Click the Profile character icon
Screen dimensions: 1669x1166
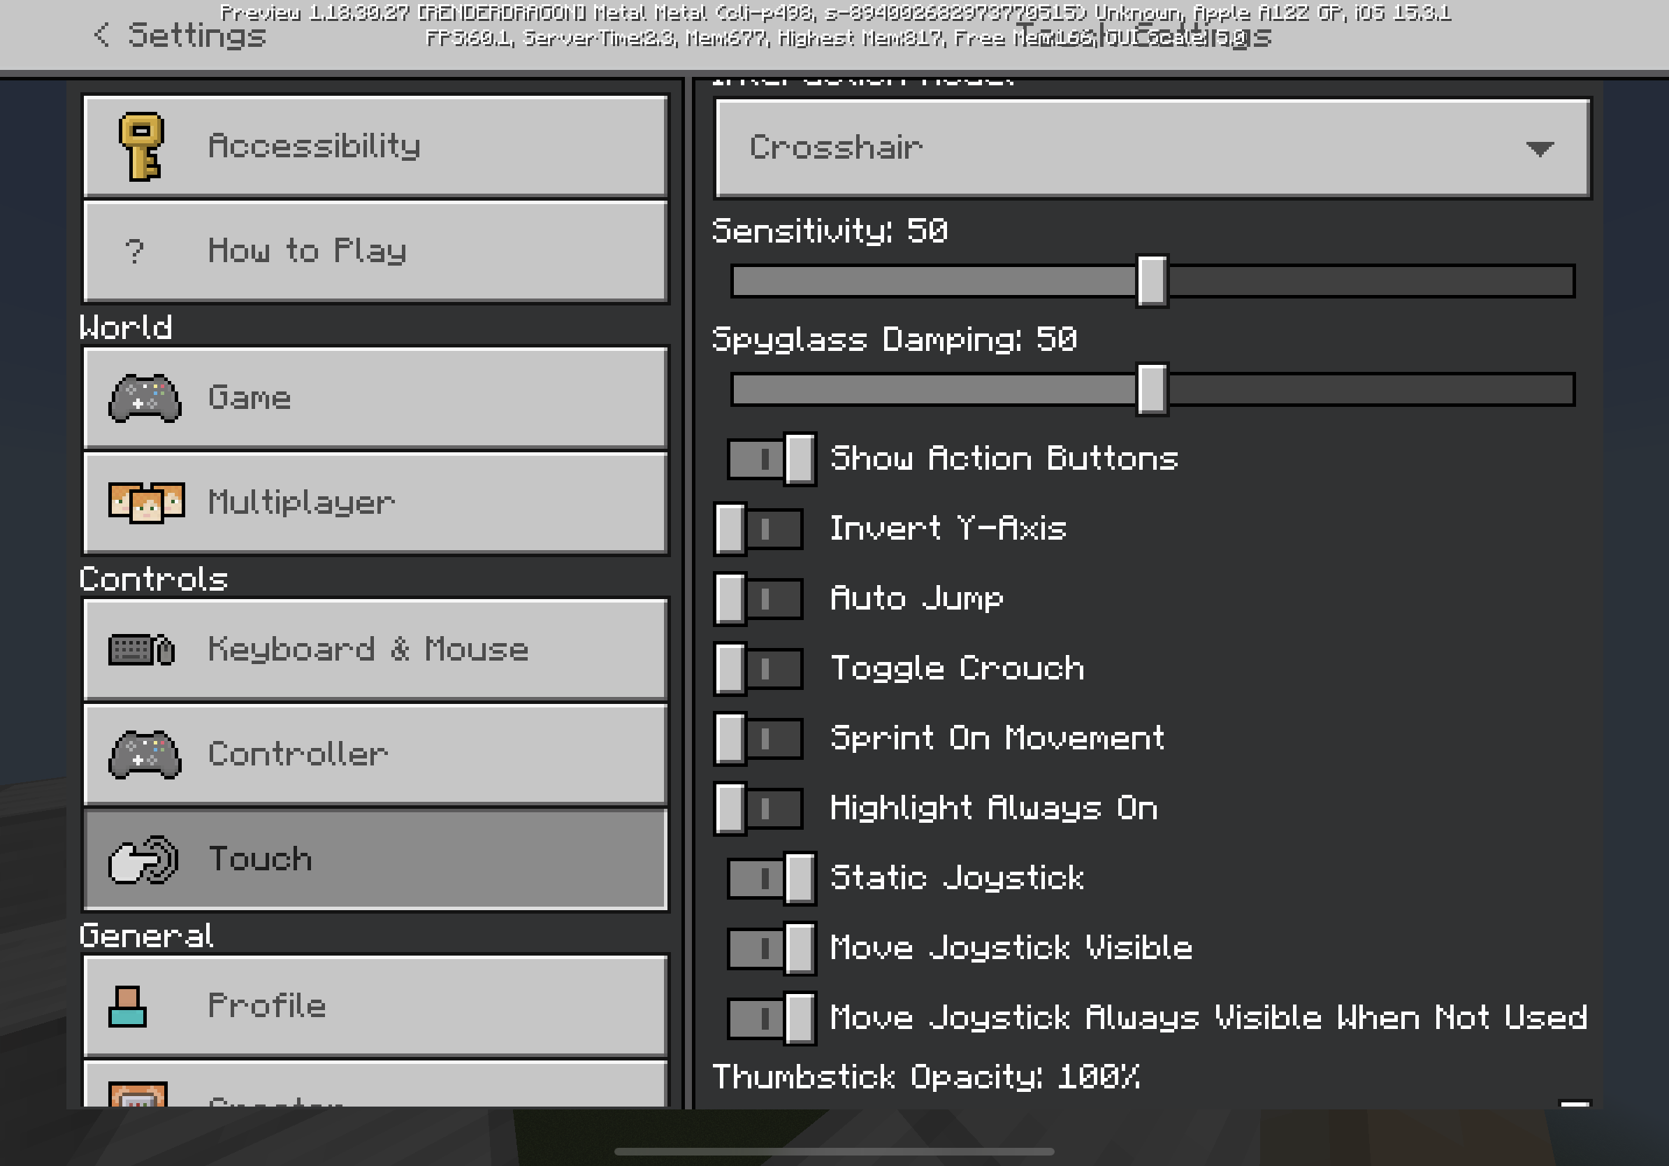(x=128, y=1006)
